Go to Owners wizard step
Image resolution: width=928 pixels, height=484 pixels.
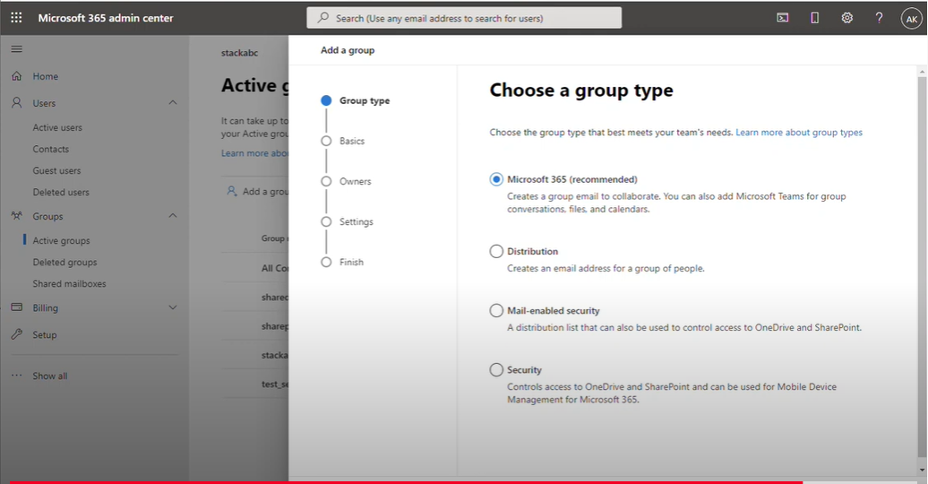[x=346, y=181]
